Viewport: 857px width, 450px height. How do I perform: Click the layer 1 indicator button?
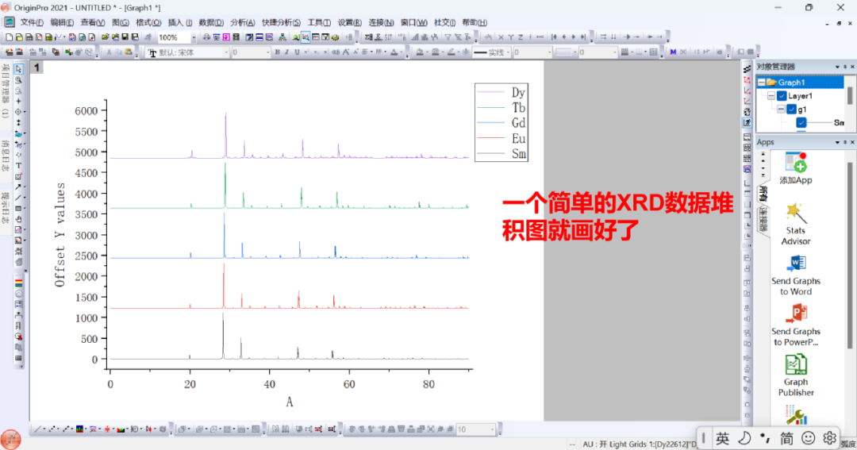(37, 67)
